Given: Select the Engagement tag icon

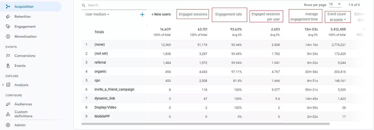Looking at the screenshot, I should point(8,26).
